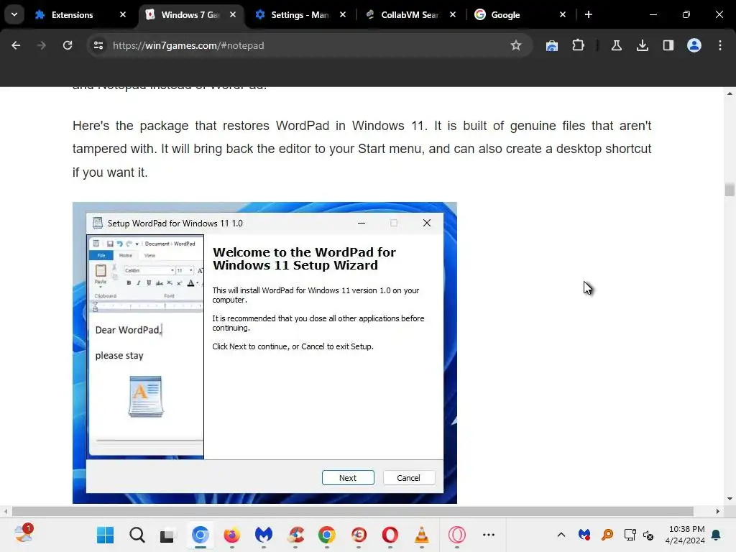The image size is (736, 552).
Task: Select the Windows 7 Games tab
Action: tap(190, 15)
